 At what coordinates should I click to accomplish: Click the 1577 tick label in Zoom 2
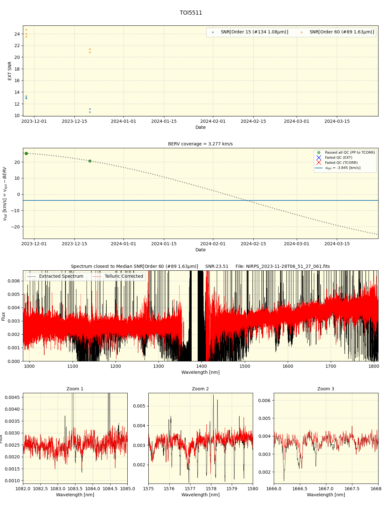click(x=190, y=489)
